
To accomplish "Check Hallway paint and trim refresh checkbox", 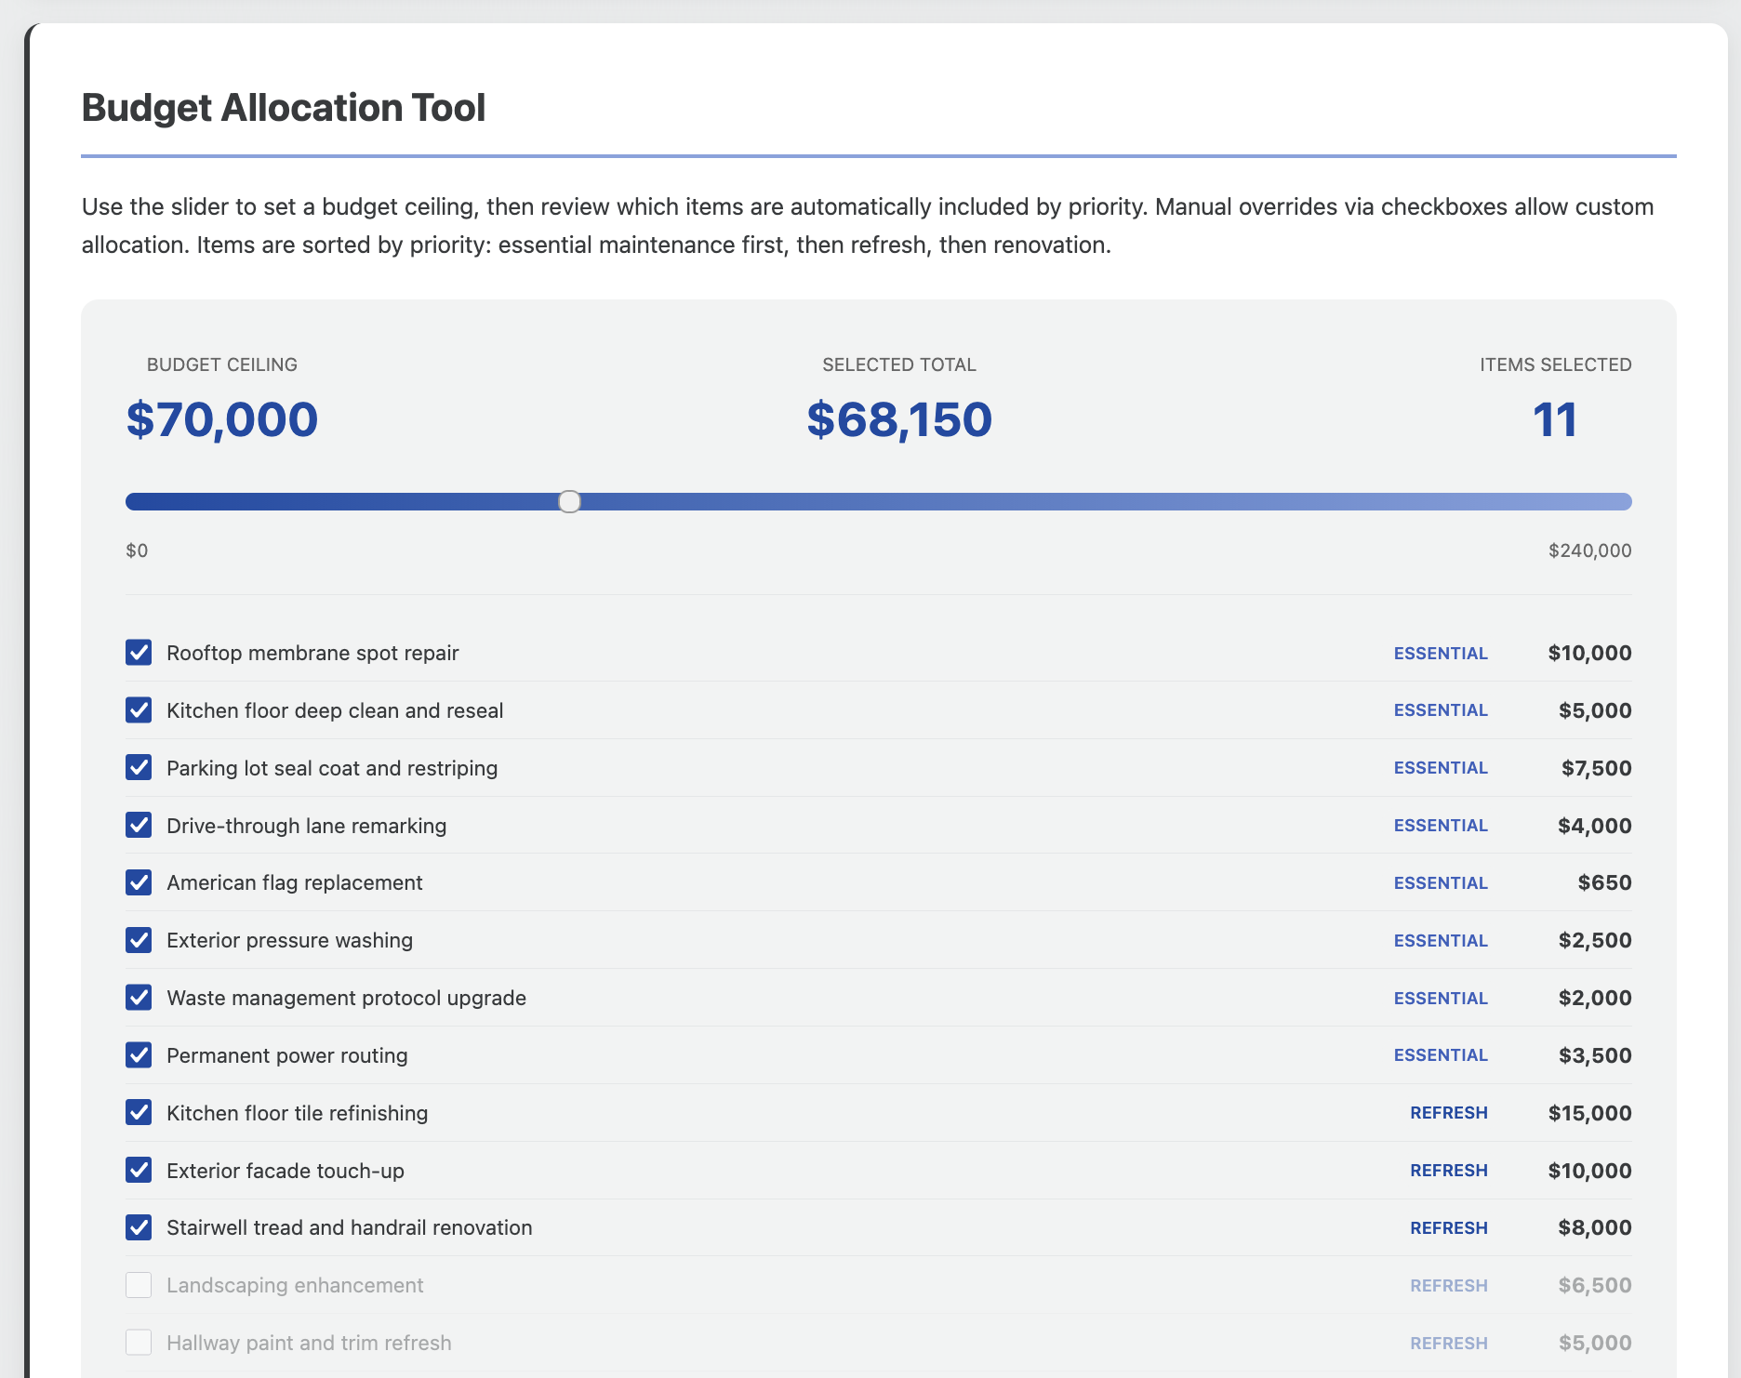I will click(139, 1343).
